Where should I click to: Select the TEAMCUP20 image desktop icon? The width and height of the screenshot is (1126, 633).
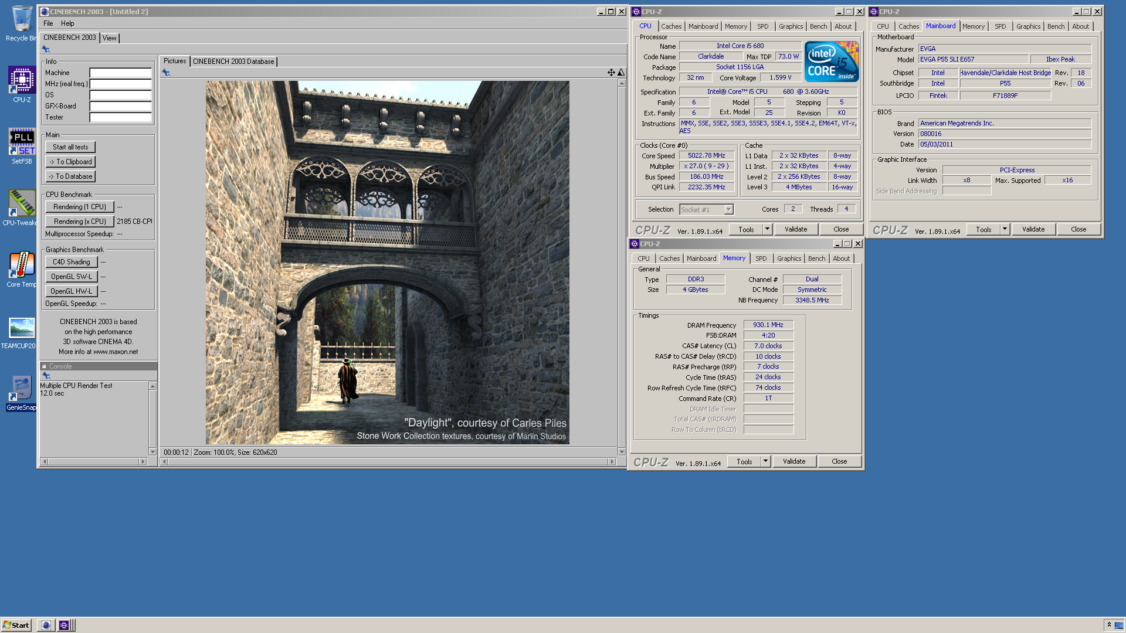(21, 332)
